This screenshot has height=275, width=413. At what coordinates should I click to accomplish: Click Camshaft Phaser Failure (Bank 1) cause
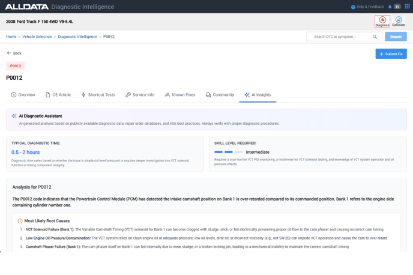point(53,247)
